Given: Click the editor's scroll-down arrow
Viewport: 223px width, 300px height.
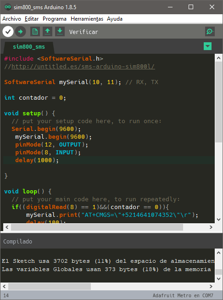Looking at the screenshot, I should [x=218, y=220].
